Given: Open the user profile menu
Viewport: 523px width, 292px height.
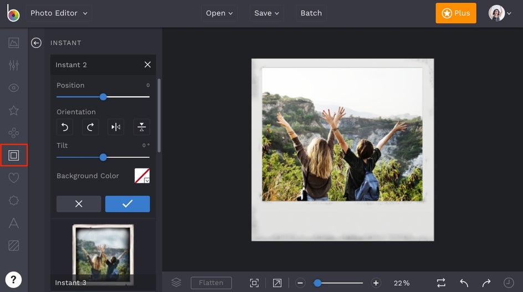Looking at the screenshot, I should coord(500,13).
